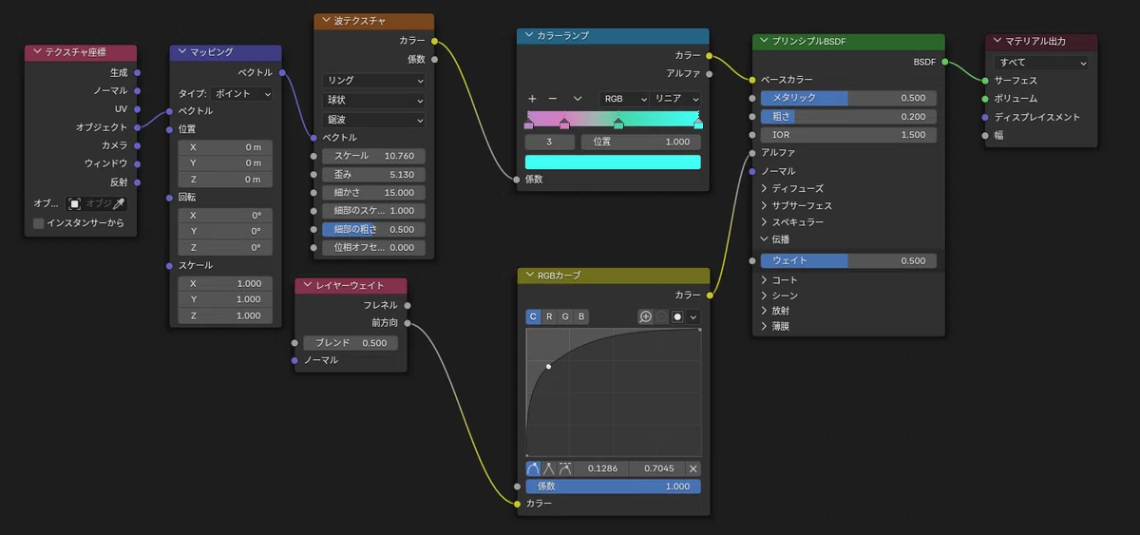Screen dimensions: 1140x535
Task: Adjust the 伝播 ウェイト slider
Action: pos(848,260)
